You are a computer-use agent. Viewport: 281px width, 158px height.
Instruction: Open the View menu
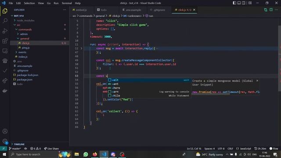41,3
